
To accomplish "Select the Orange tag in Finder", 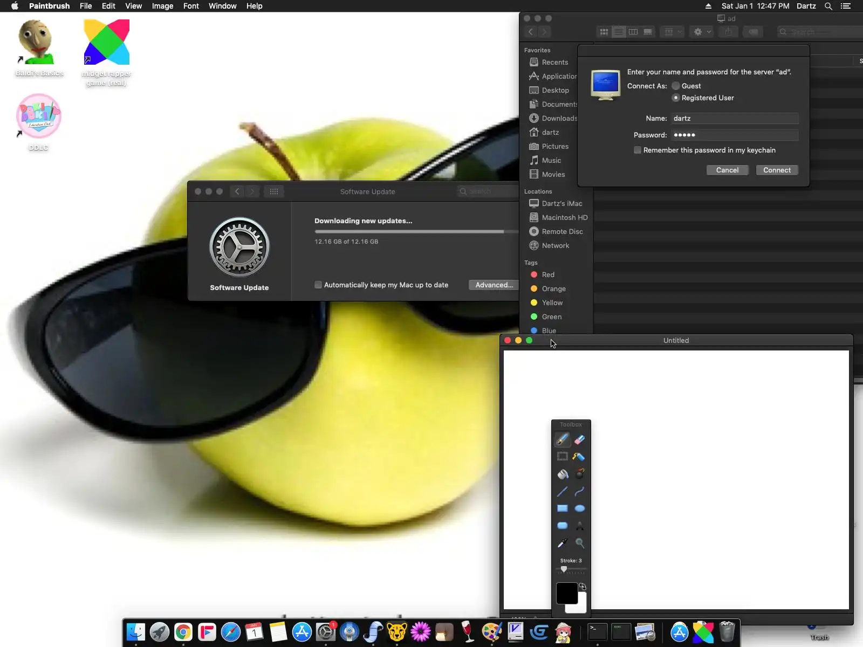I will tap(553, 288).
